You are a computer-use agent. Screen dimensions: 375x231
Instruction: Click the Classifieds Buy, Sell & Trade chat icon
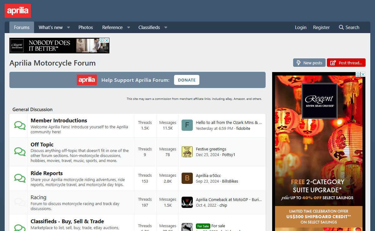[x=20, y=228]
